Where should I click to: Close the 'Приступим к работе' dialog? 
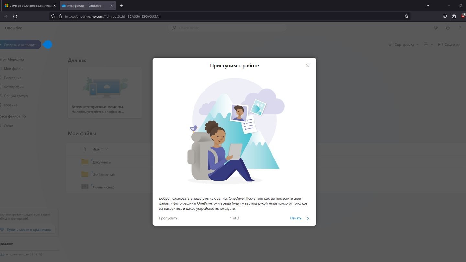(308, 66)
